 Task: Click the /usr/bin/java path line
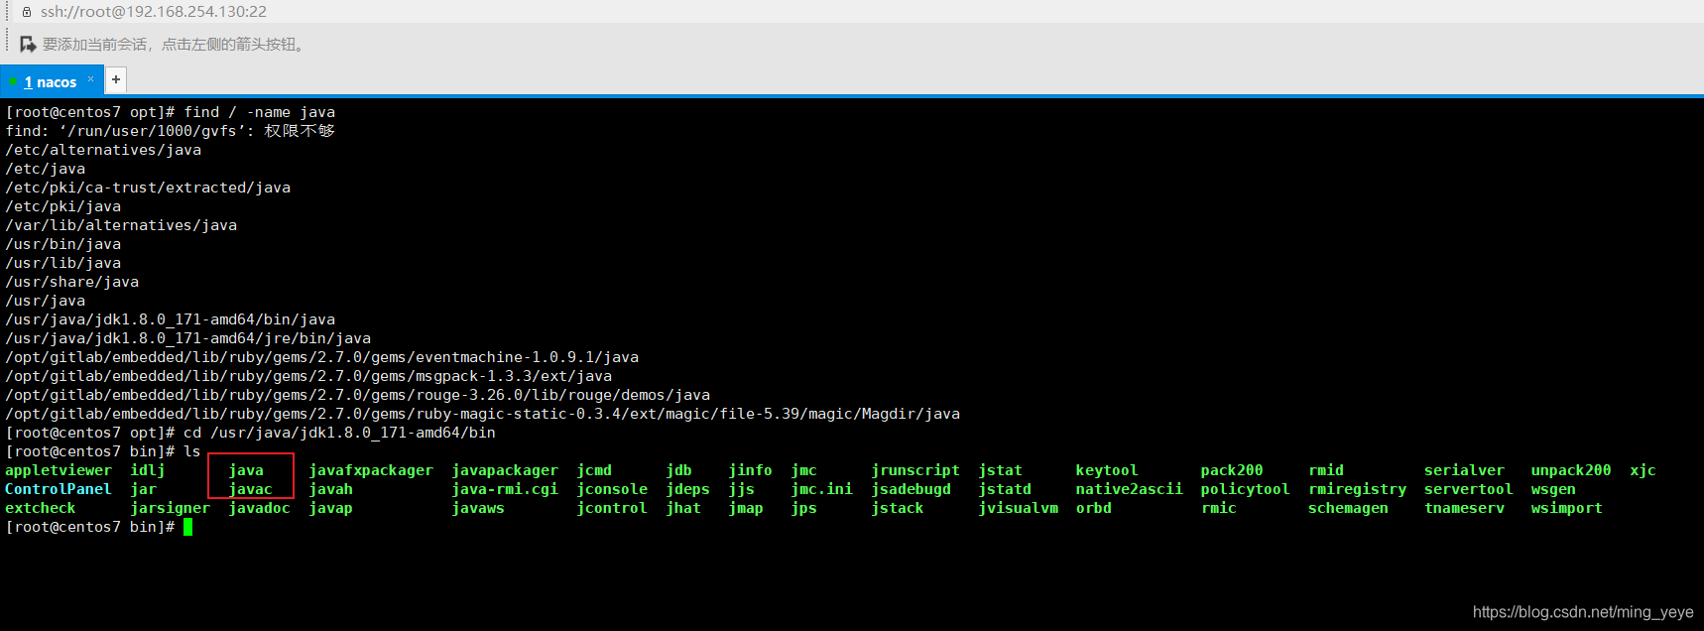[x=63, y=244]
